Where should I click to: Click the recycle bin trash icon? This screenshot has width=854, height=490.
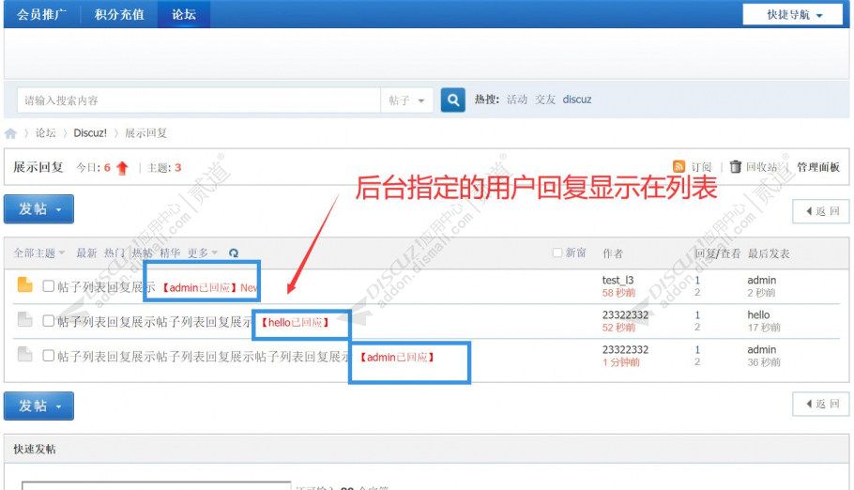tap(735, 166)
